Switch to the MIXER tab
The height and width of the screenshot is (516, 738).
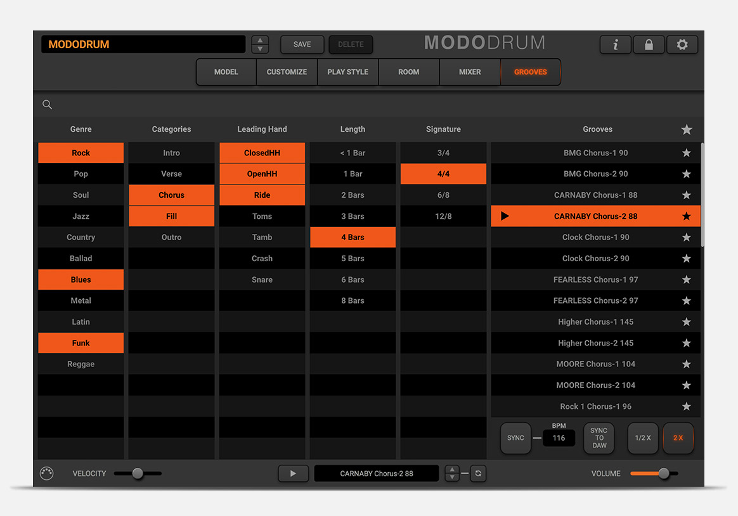(470, 72)
